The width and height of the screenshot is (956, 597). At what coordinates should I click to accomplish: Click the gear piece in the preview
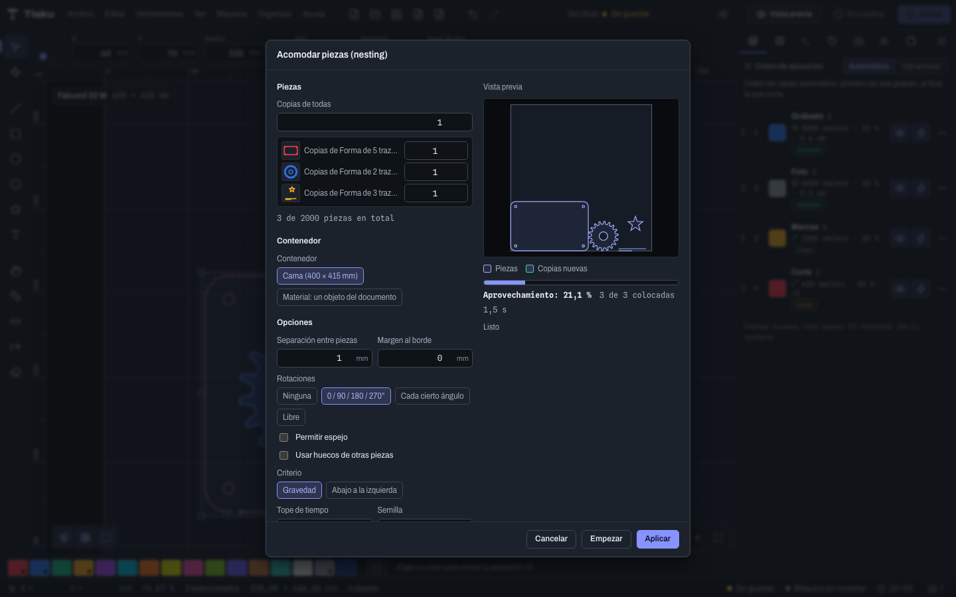point(603,236)
